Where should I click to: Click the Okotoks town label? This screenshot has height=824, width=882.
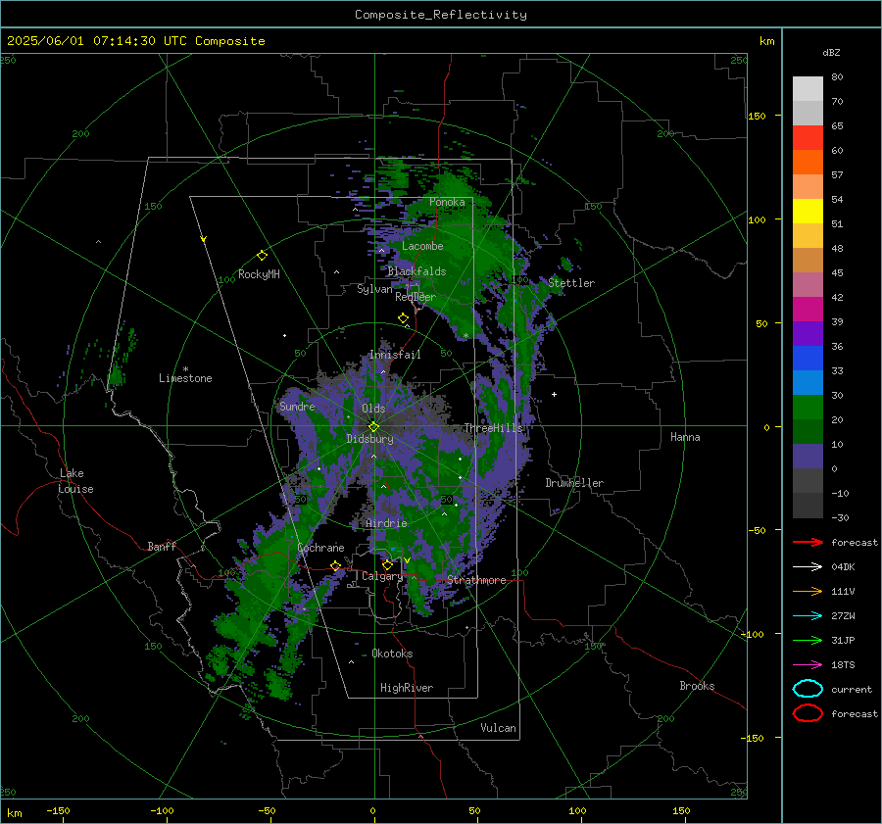[x=392, y=654]
